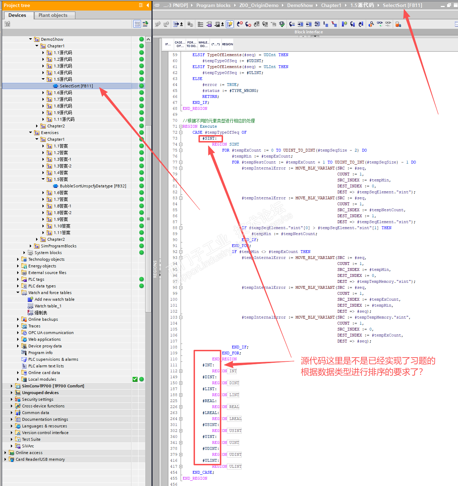Click the Go to next bookmark icon
458x486 pixels.
[x=352, y=24]
